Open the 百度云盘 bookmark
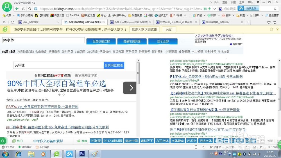 [57, 15]
